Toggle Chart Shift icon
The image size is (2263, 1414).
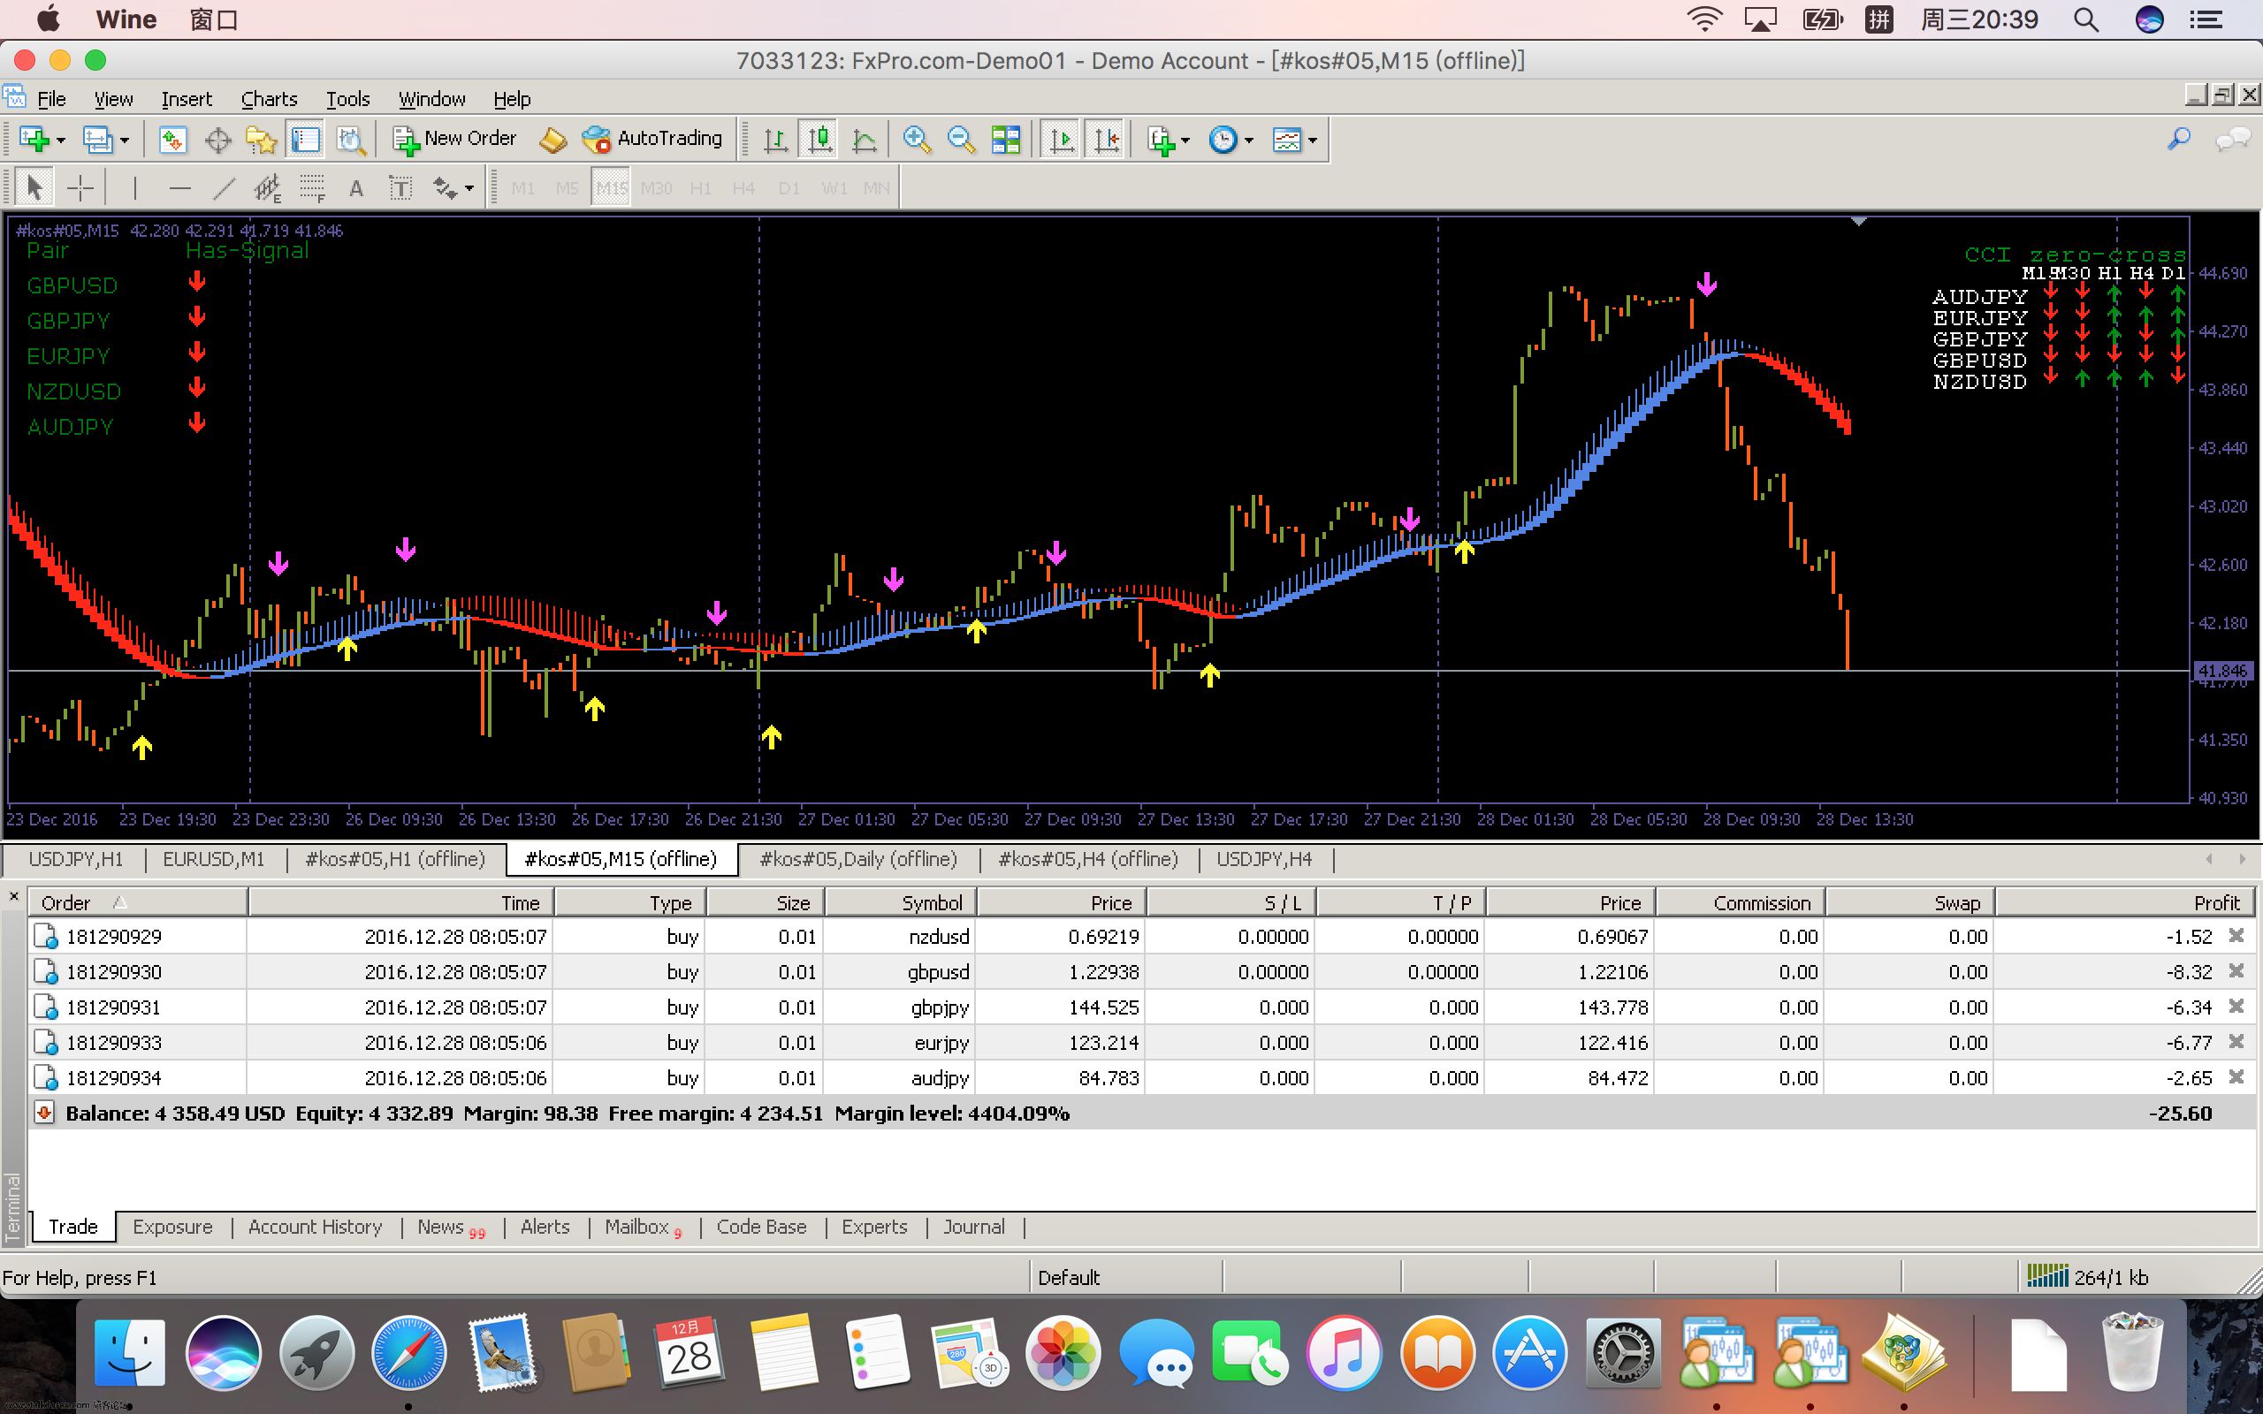tap(1106, 140)
